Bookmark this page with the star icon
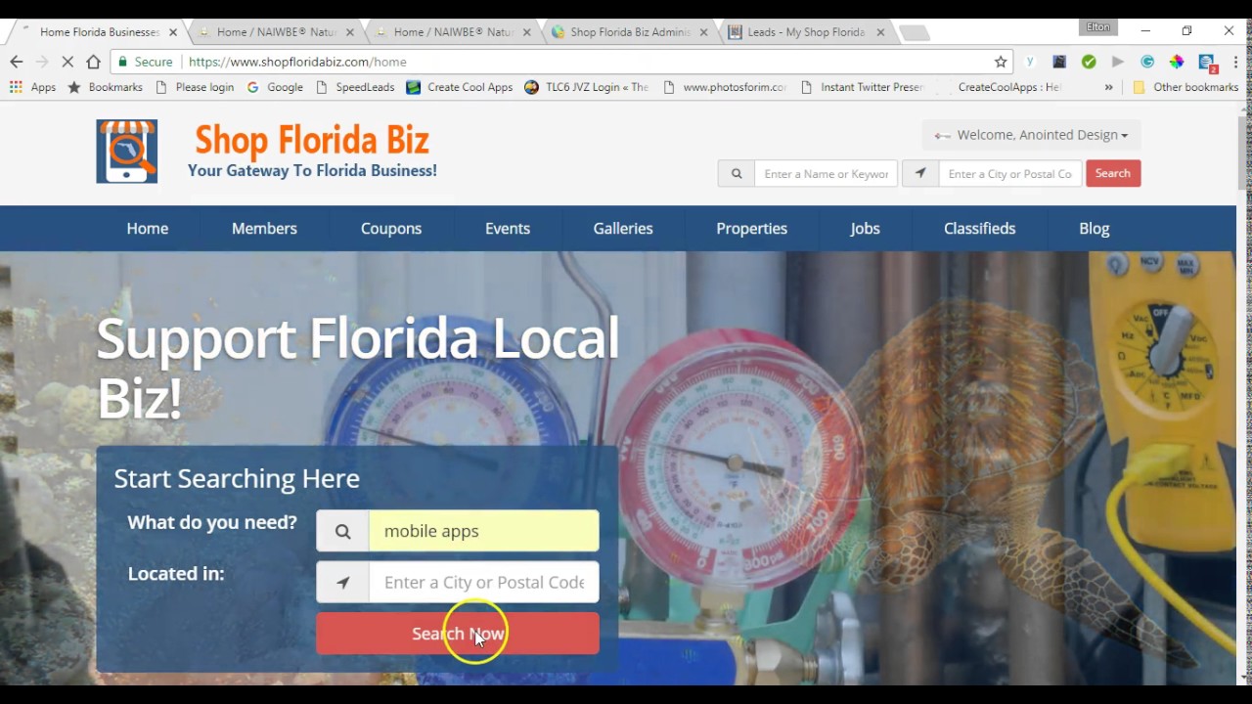1252x704 pixels. tap(1001, 62)
